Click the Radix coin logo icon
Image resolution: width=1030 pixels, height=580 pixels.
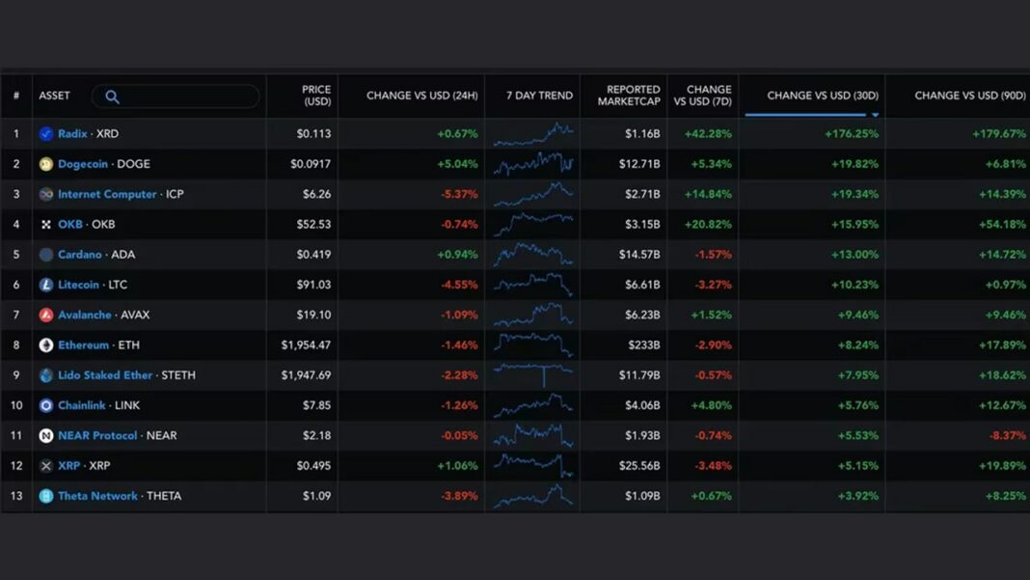point(45,134)
